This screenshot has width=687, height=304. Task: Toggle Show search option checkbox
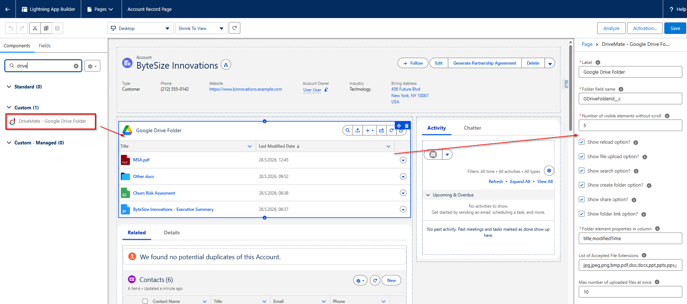coord(582,171)
